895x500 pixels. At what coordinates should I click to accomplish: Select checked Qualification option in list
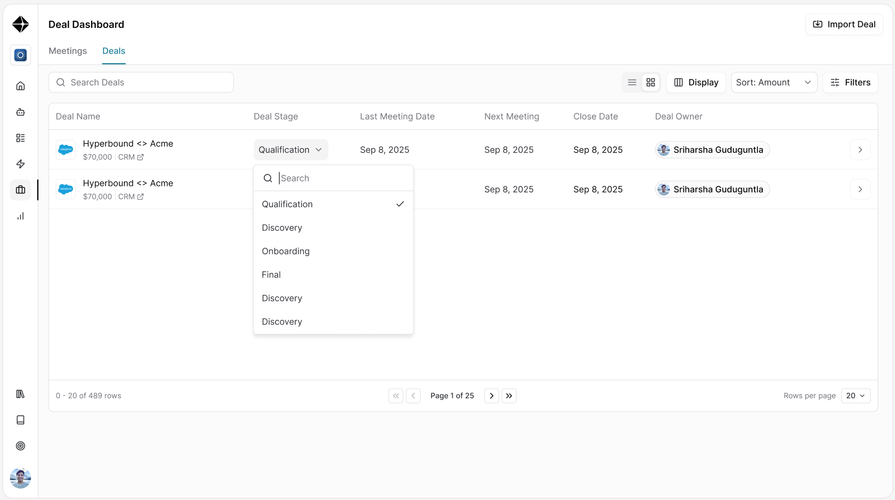(333, 204)
